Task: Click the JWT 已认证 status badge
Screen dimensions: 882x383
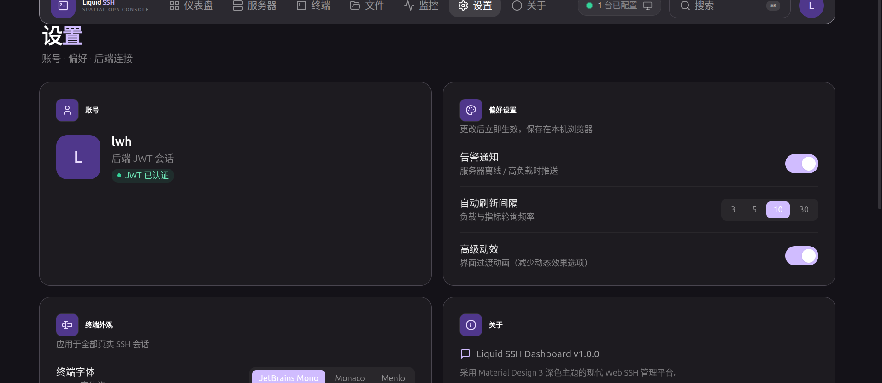Action: pos(143,176)
